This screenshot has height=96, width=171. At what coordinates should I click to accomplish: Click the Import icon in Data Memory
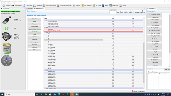pyautogui.click(x=130, y=12)
